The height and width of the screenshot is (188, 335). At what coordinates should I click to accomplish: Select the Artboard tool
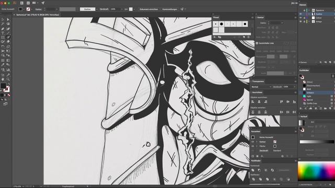click(3, 75)
